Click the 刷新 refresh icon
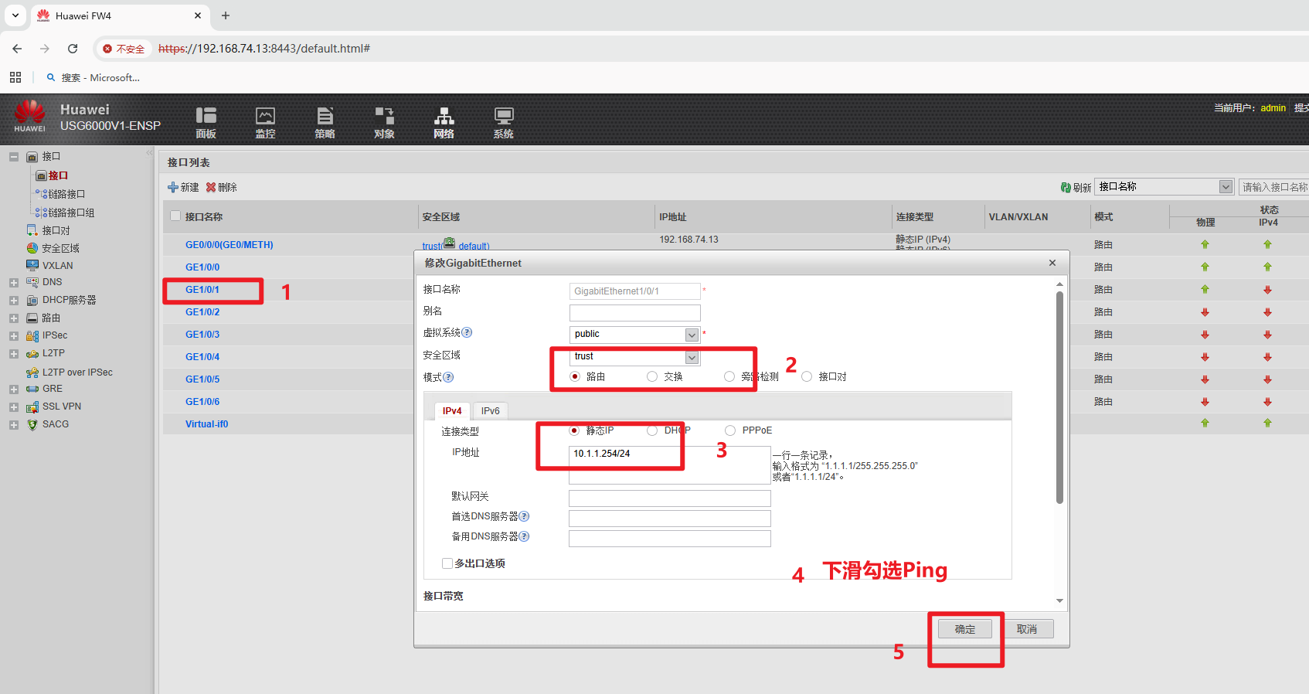Screen dimensions: 1309x694 [x=1066, y=188]
